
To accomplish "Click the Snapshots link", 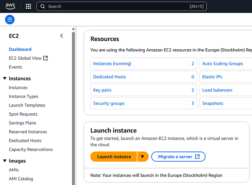I will point(213,103).
